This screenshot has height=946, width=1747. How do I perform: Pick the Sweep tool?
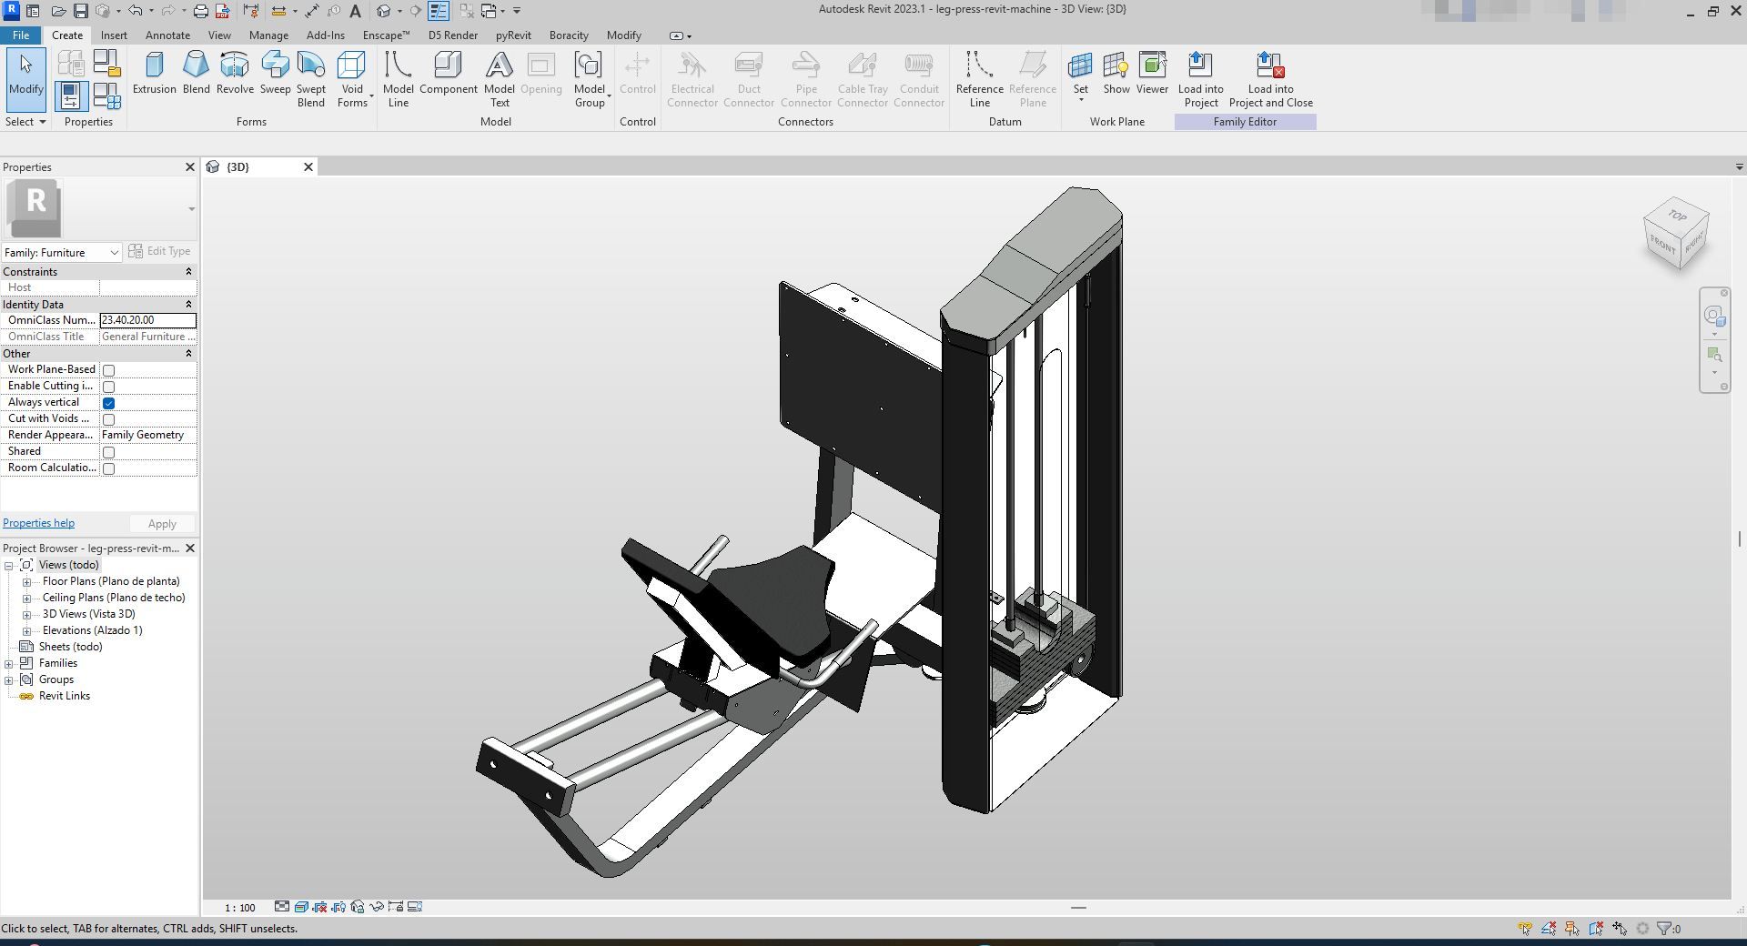click(x=275, y=73)
